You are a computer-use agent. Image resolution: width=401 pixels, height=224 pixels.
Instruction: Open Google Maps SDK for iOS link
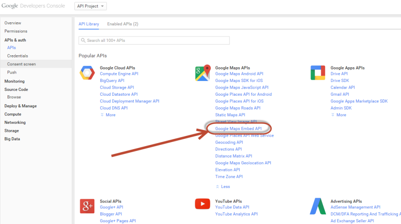(x=239, y=81)
